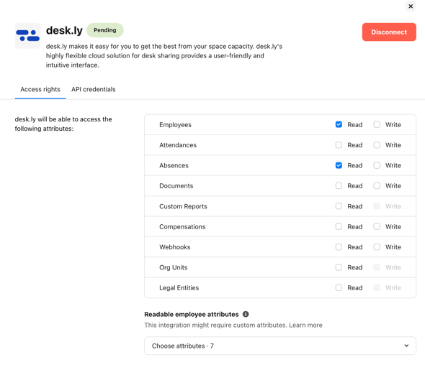Enable Attendances Write checkbox
The image size is (425, 365).
[377, 145]
